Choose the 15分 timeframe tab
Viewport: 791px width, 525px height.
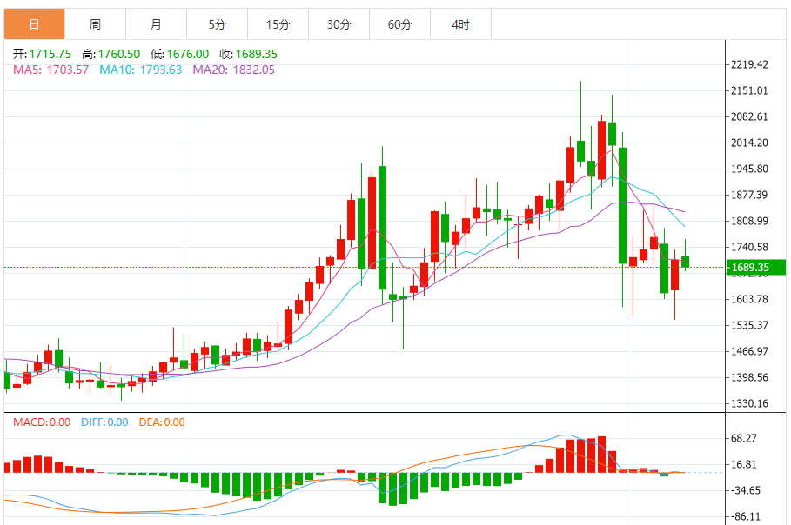pyautogui.click(x=278, y=24)
